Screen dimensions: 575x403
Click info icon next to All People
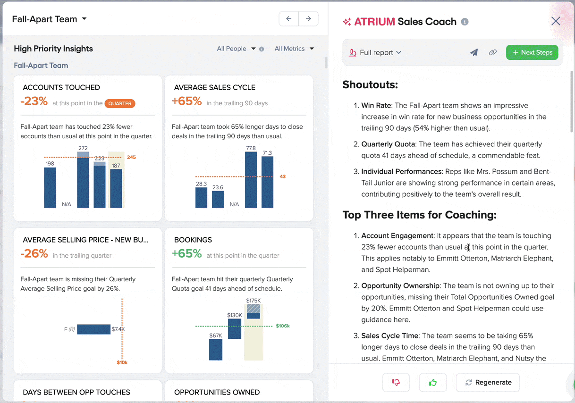point(262,49)
